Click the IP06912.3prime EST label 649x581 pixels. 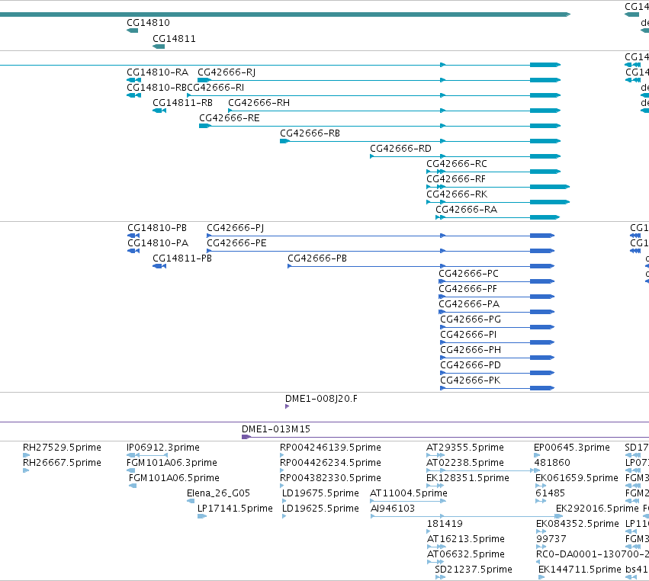pos(162,448)
